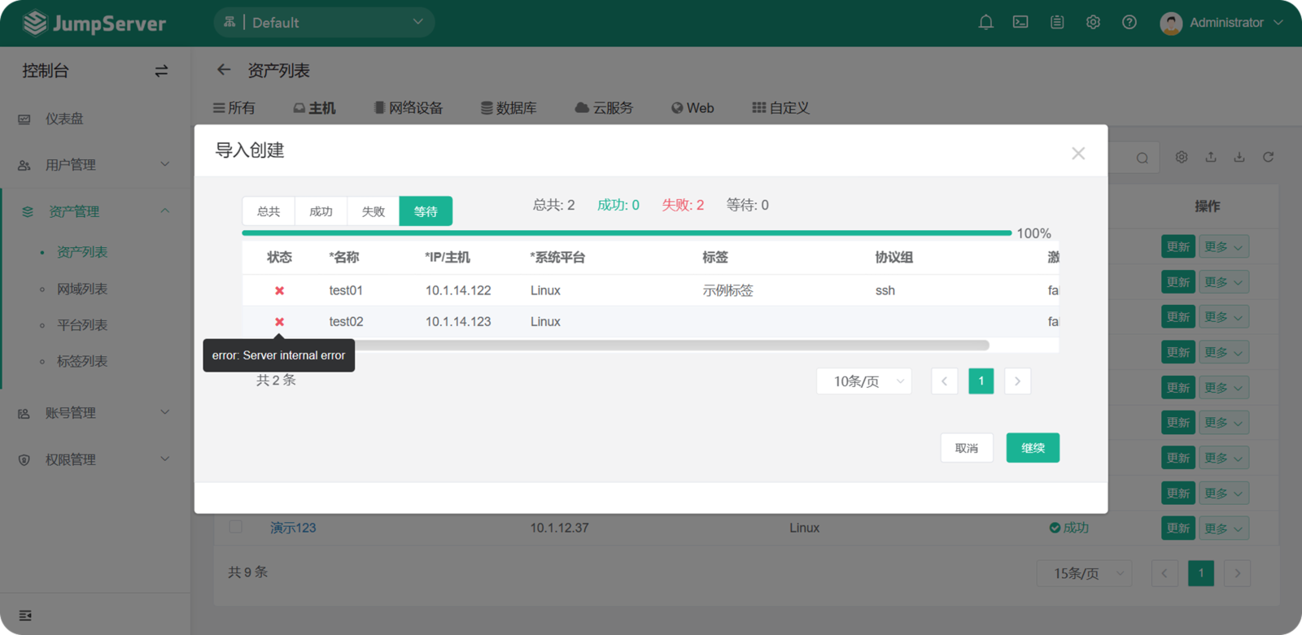Screen dimensions: 1302x635
Task: Click the *名称 column header
Action: [x=344, y=258]
